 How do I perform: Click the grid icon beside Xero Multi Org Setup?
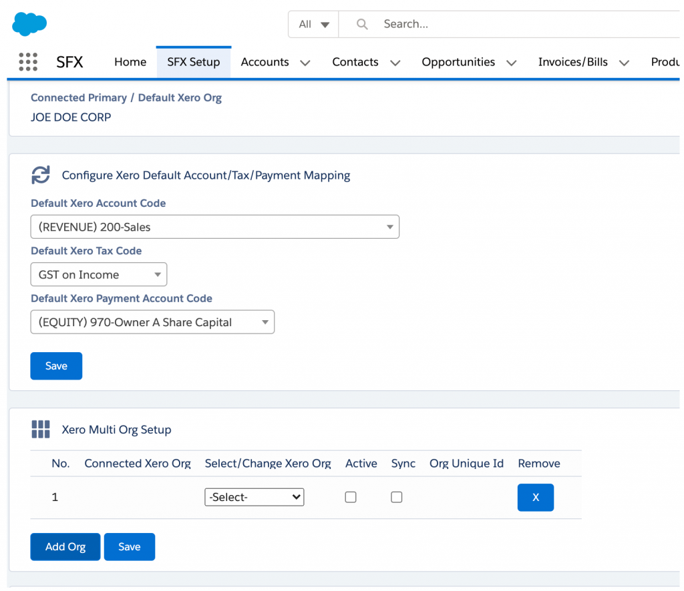[41, 430]
